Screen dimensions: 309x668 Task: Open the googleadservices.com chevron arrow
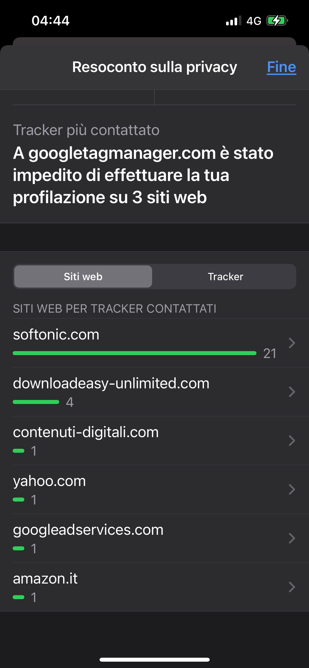click(x=292, y=538)
